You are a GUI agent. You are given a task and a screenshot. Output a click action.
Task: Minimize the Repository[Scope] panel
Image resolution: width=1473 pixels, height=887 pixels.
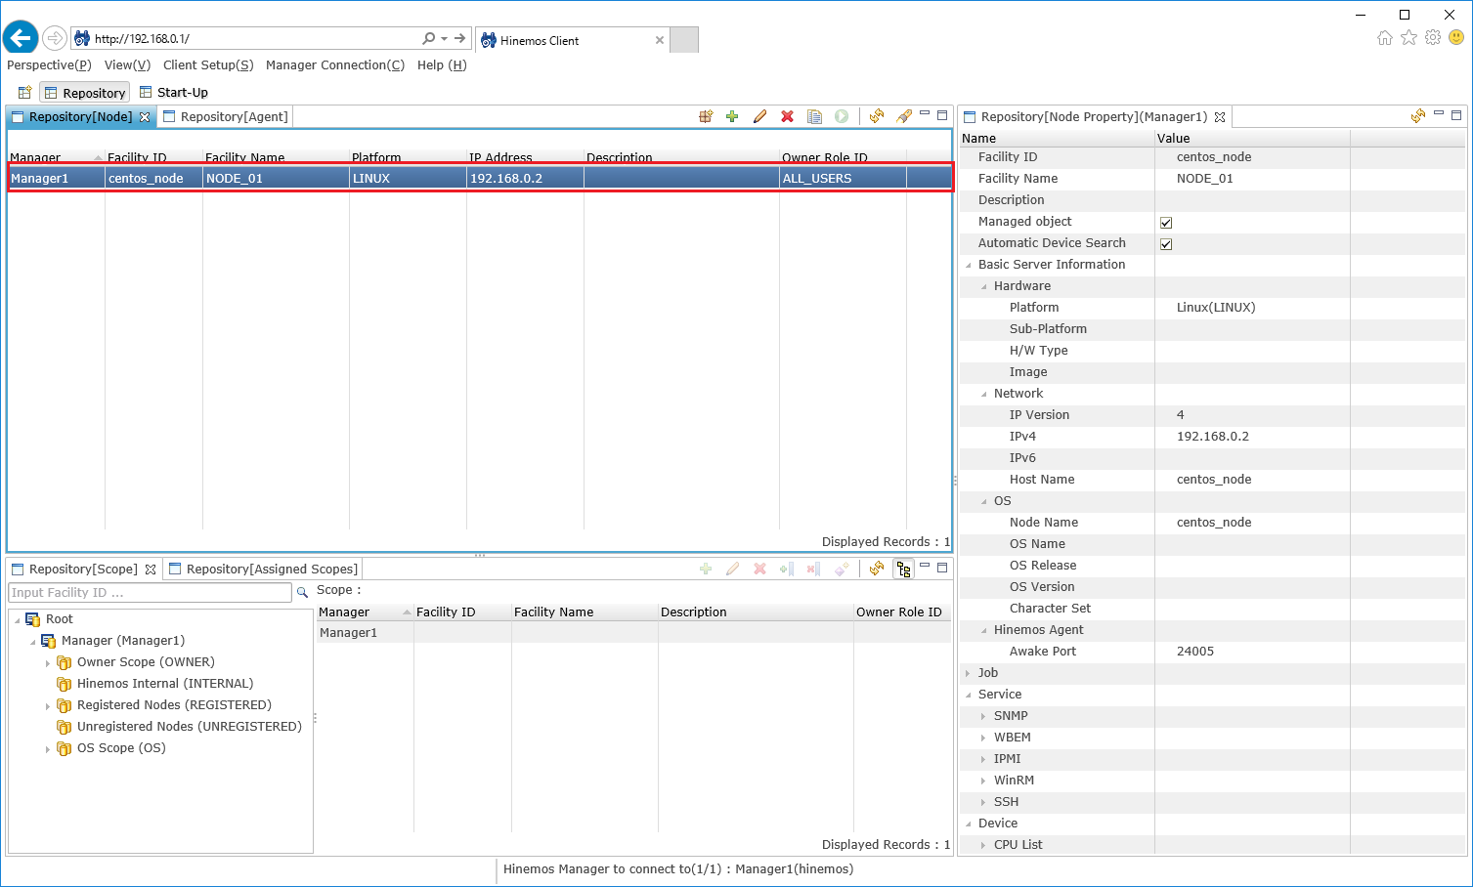(925, 567)
